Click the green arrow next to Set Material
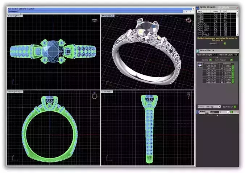The image size is (245, 173). point(235,107)
